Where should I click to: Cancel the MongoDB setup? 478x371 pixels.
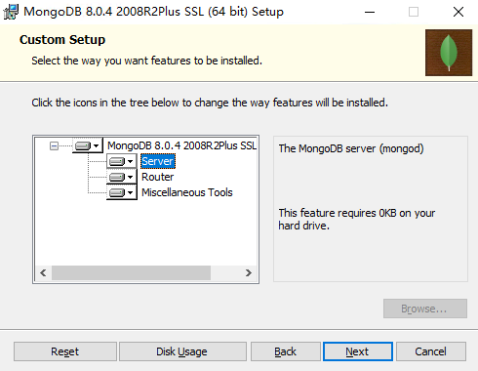tap(431, 351)
